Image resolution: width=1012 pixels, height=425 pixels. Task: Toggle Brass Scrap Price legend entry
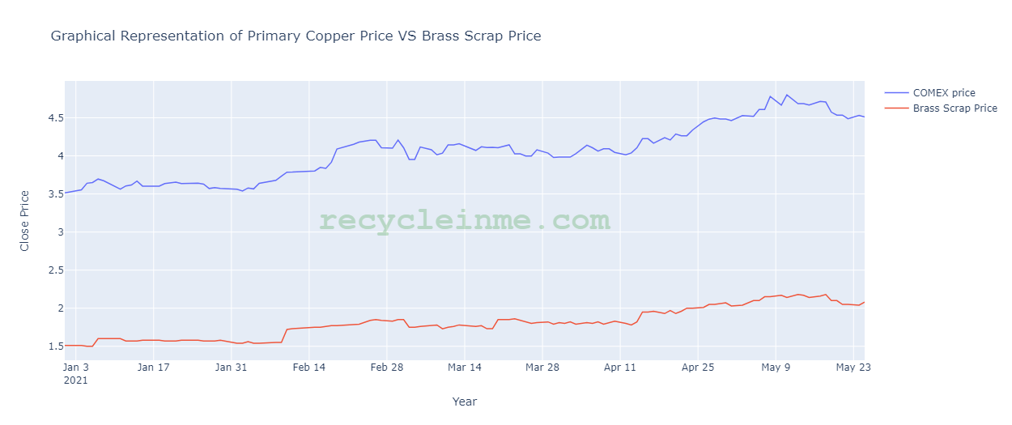coord(955,108)
